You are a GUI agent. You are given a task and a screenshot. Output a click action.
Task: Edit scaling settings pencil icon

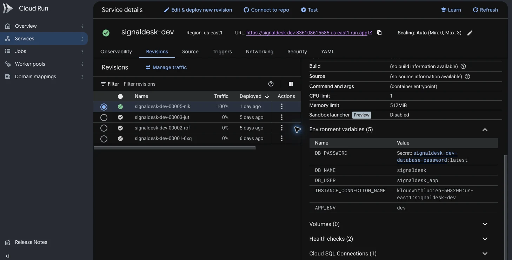tap(470, 33)
